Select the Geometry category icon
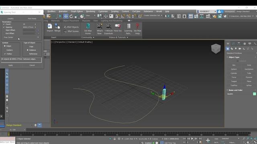Screen dimensions: 257x144 [x=228, y=49]
